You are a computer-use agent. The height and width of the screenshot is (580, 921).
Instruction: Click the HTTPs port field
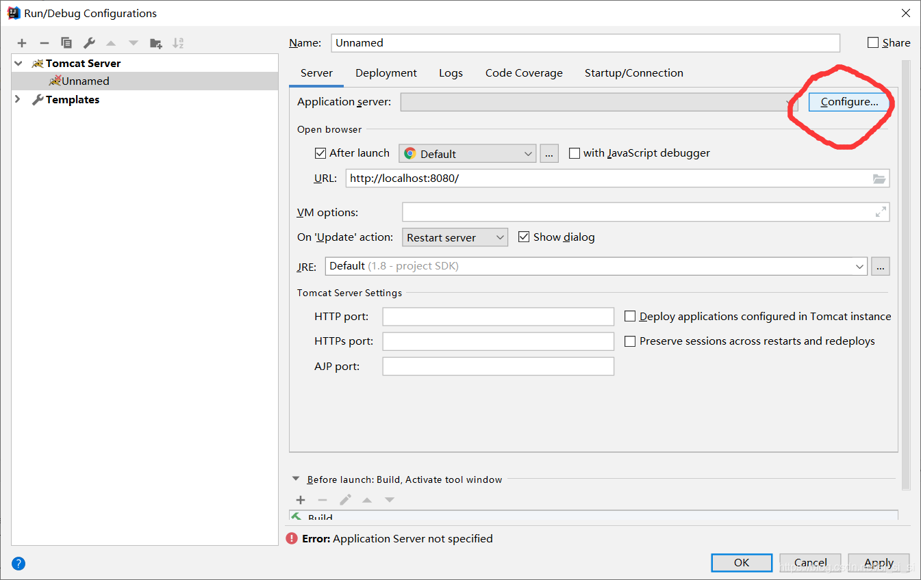[x=498, y=341]
